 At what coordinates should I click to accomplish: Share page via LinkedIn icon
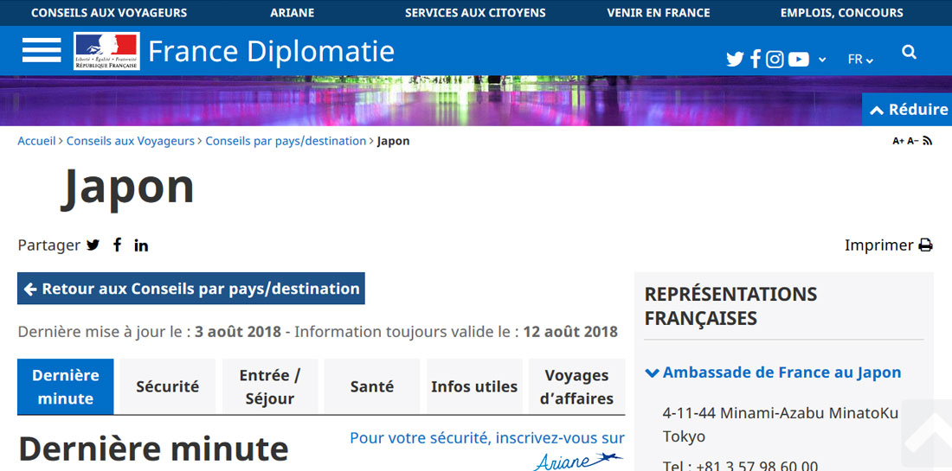(141, 245)
